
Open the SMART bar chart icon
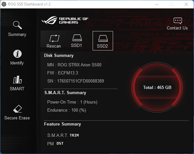click(17, 80)
